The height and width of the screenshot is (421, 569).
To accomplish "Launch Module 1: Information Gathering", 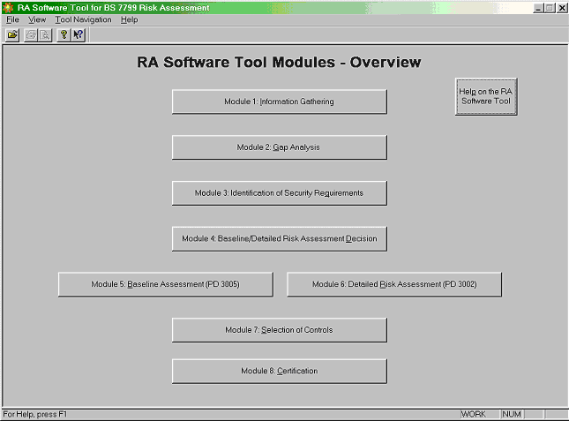I will pos(280,101).
